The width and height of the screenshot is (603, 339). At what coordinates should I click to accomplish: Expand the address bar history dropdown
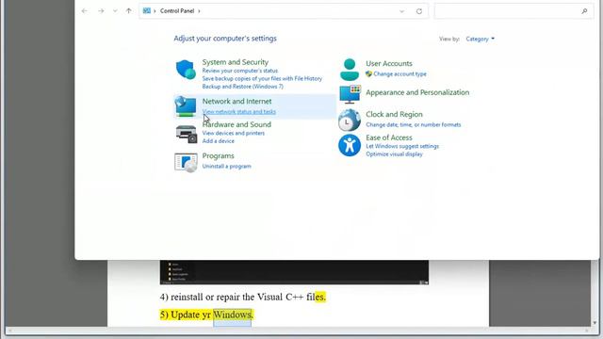(x=402, y=11)
